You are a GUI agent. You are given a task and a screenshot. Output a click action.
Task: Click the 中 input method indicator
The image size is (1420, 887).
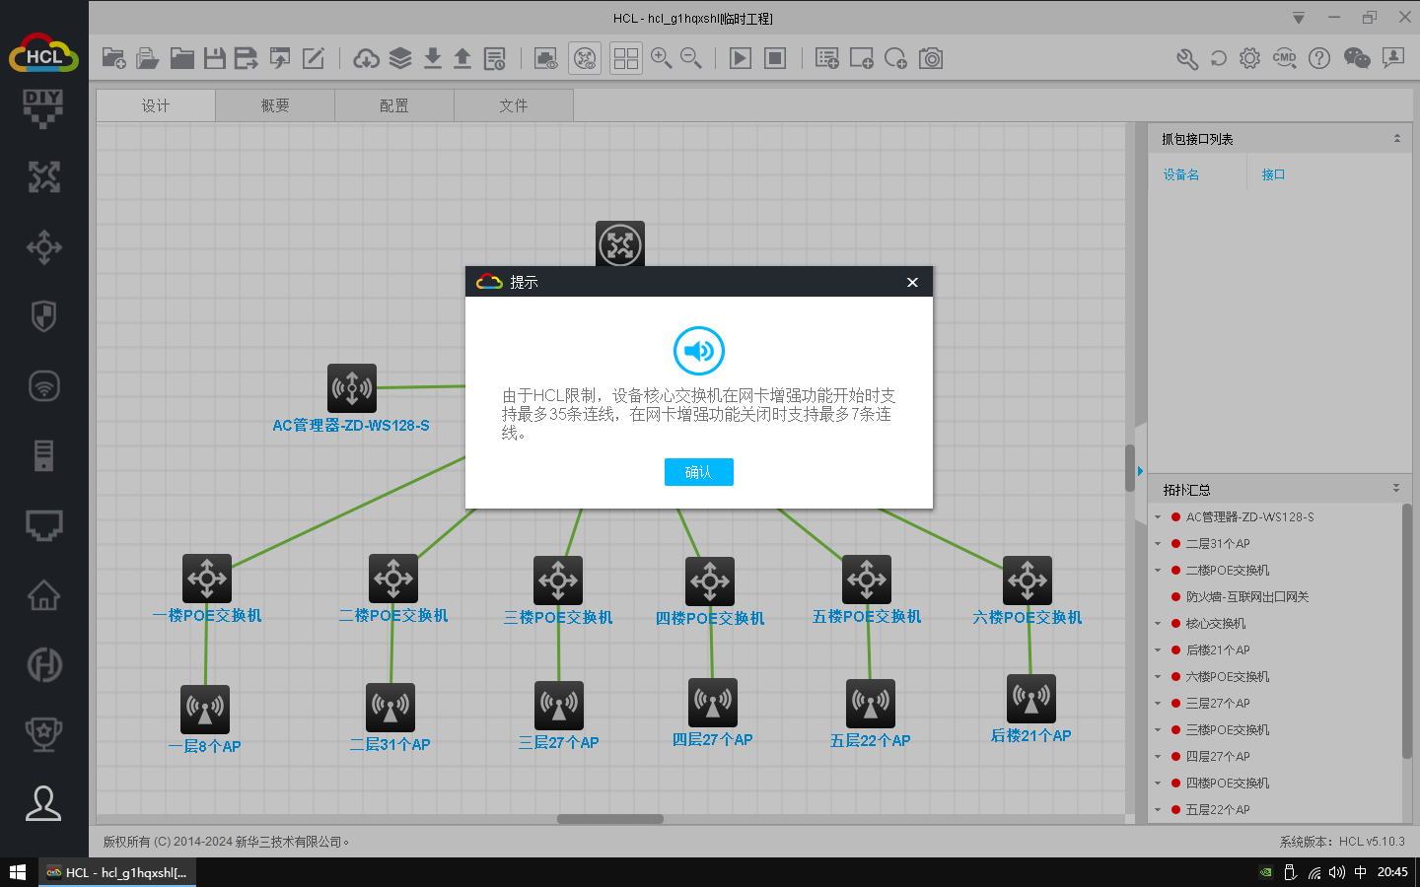click(x=1361, y=872)
